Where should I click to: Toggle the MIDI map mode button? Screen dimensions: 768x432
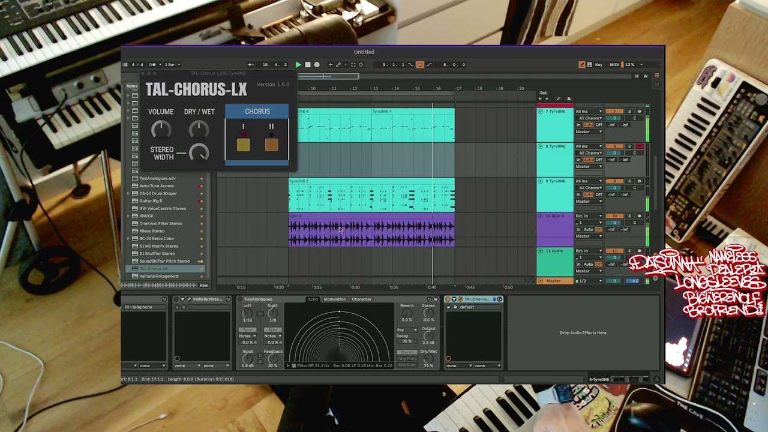614,65
